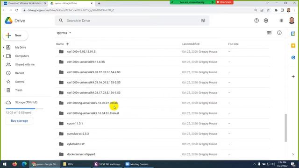The image size is (299, 168).
Task: Expand My Drive tree arrow
Action: [3, 48]
